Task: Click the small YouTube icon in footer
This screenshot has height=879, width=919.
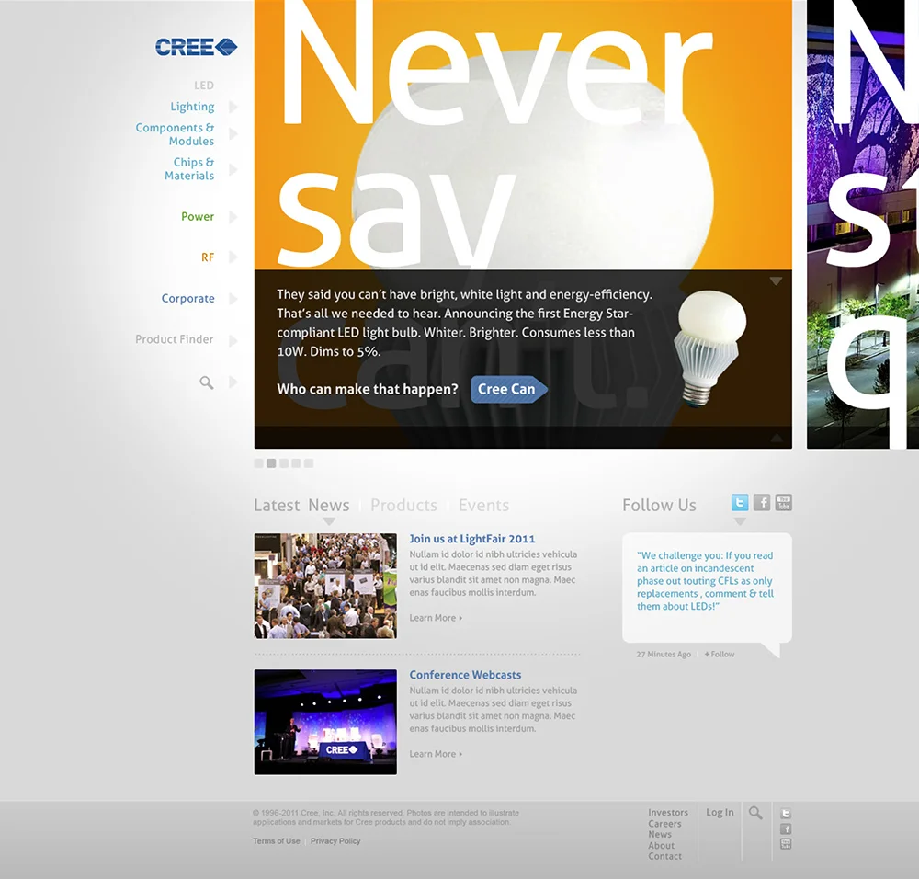Action: pyautogui.click(x=786, y=843)
